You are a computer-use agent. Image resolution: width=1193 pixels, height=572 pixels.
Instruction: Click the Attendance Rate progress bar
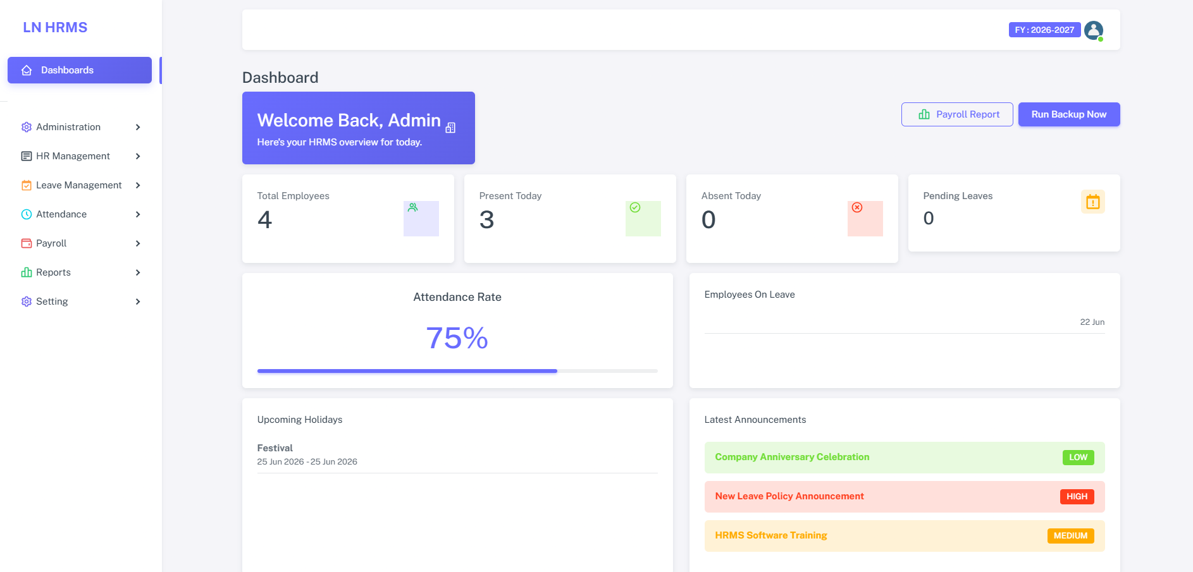click(x=457, y=371)
